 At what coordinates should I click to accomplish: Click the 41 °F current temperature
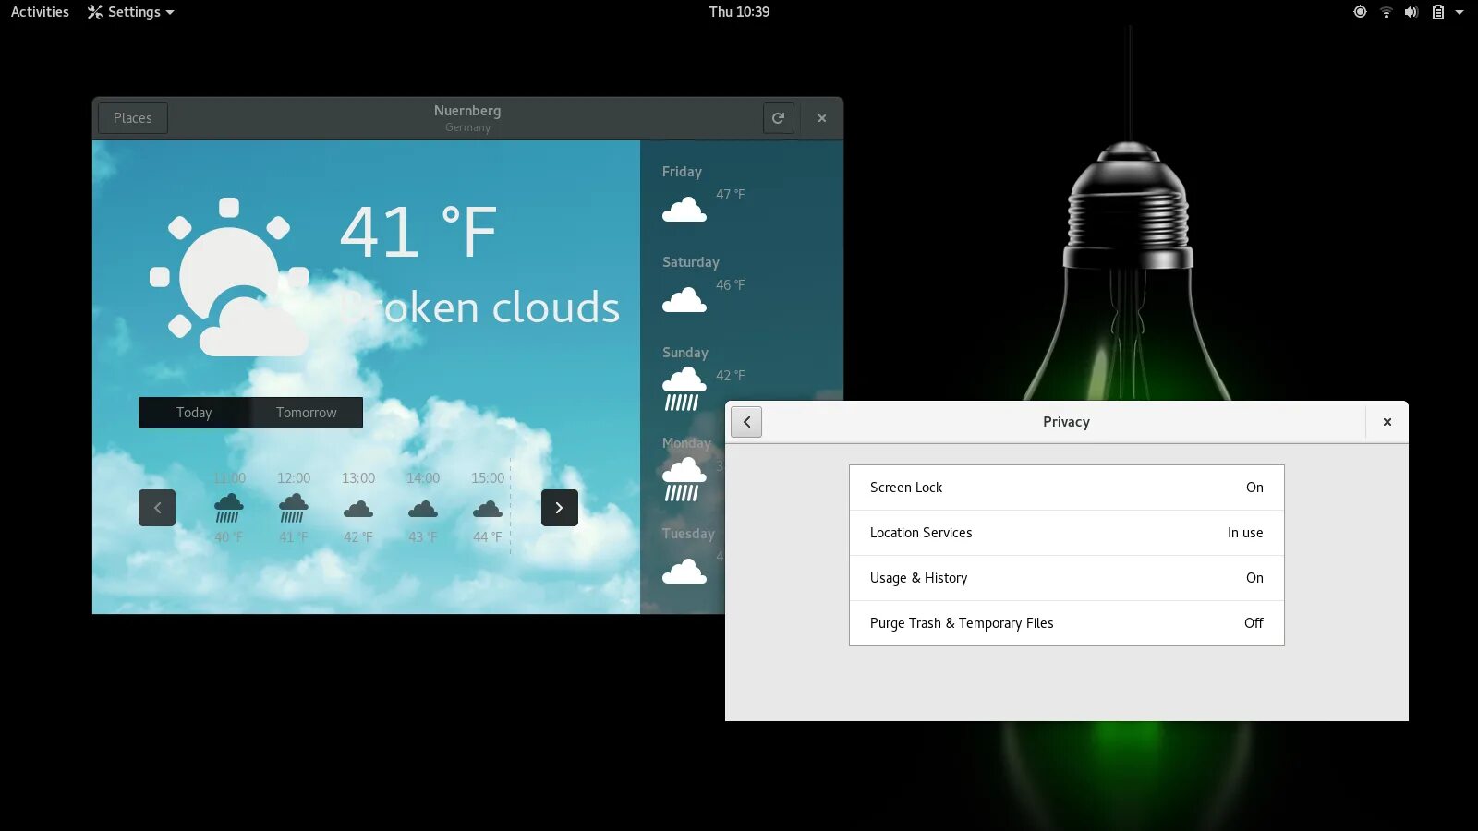418,232
